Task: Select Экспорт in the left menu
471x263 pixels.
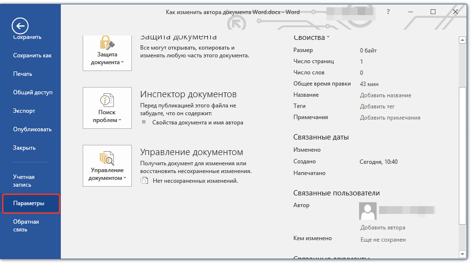Action: [x=24, y=111]
